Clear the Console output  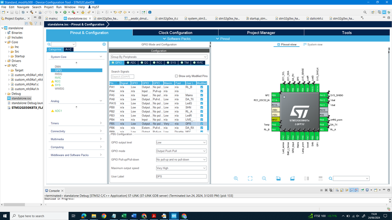click(x=337, y=190)
